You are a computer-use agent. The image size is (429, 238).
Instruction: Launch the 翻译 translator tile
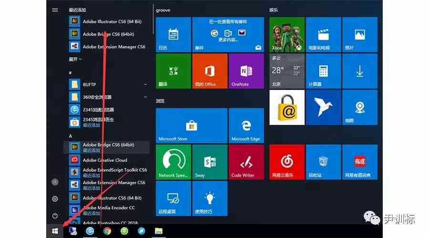(173, 71)
